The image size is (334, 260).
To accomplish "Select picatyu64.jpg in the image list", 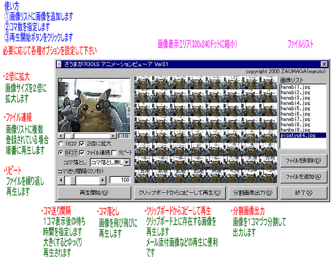I will (303, 135).
